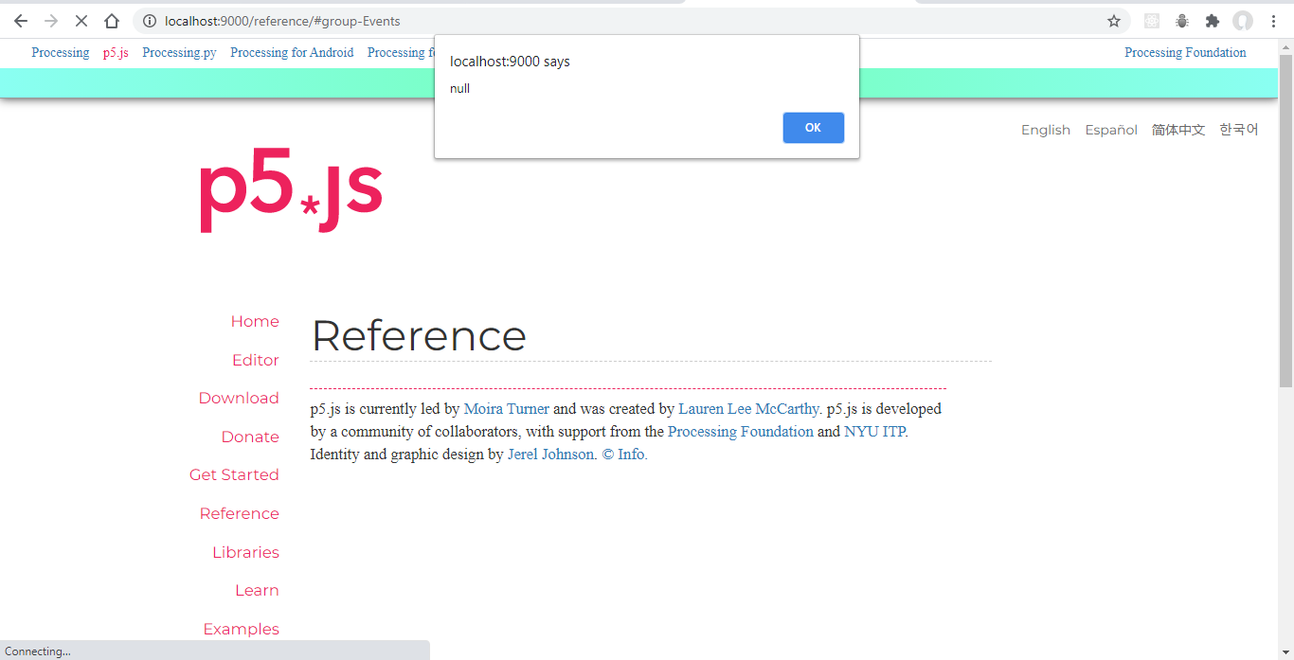Click the 'Connecting...' status text
The width and height of the screenshot is (1294, 660).
(x=38, y=651)
